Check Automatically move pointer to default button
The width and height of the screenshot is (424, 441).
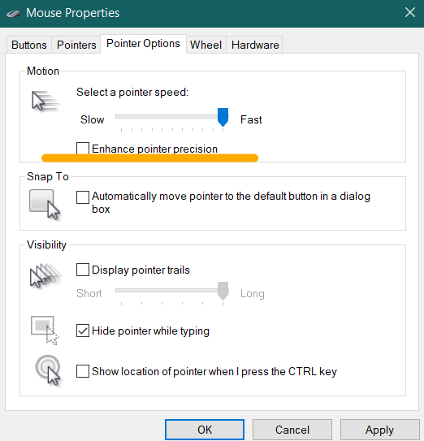coord(83,197)
